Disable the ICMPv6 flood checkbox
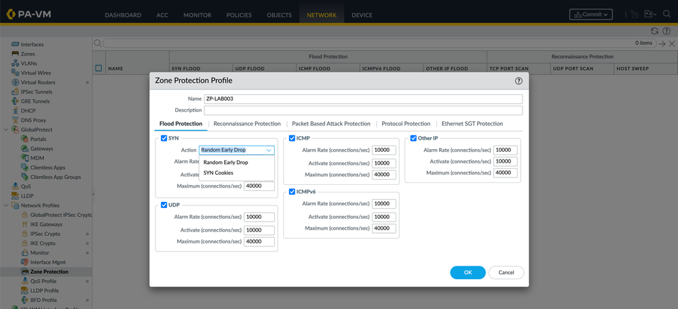This screenshot has height=309, width=678. (292, 192)
